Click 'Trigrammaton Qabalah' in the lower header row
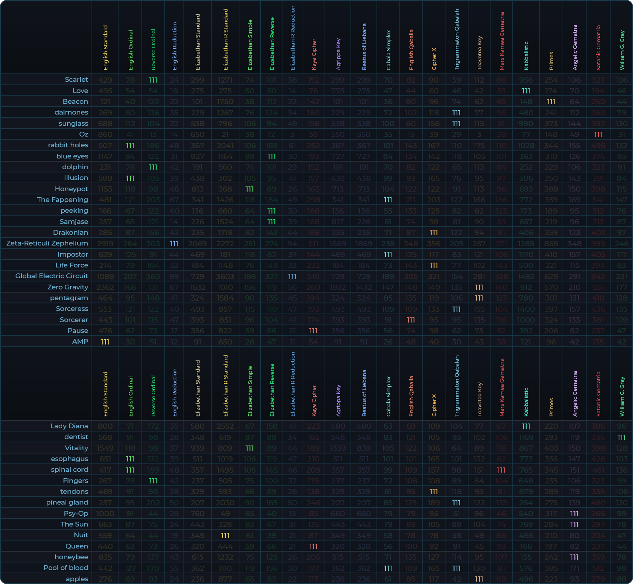 pyautogui.click(x=457, y=386)
